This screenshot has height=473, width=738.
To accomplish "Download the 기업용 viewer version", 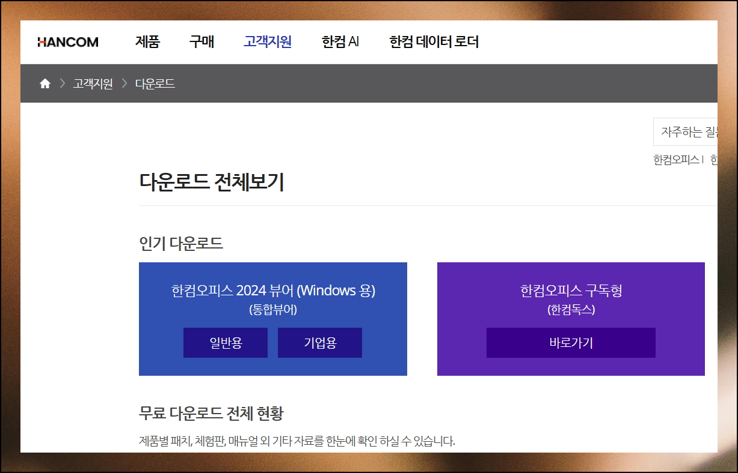I will point(320,343).
